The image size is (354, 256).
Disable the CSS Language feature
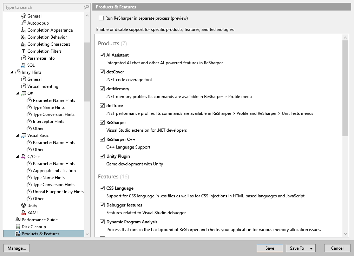(x=102, y=188)
